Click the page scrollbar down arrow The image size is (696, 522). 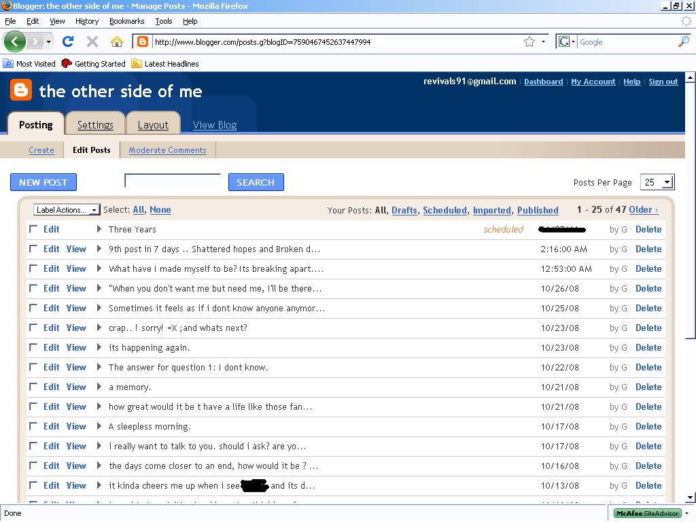[691, 497]
